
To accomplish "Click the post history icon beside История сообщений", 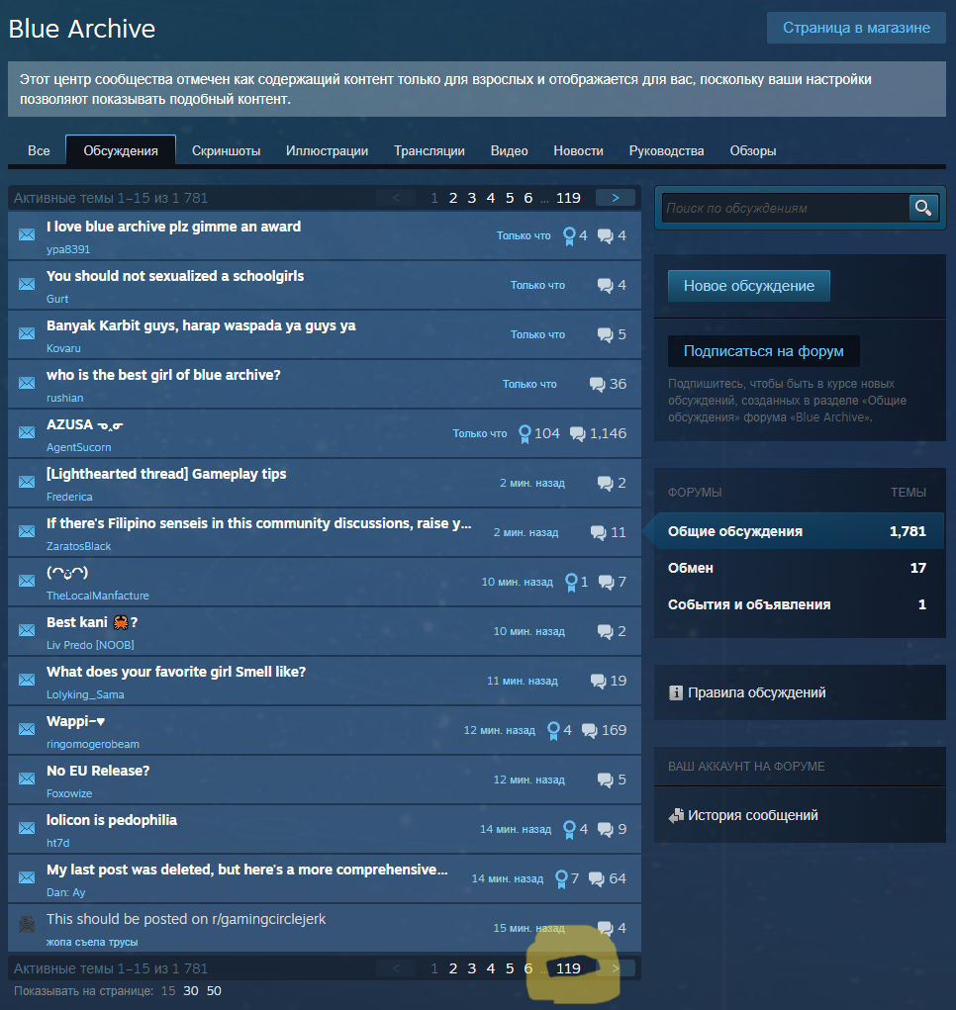I will (x=676, y=815).
